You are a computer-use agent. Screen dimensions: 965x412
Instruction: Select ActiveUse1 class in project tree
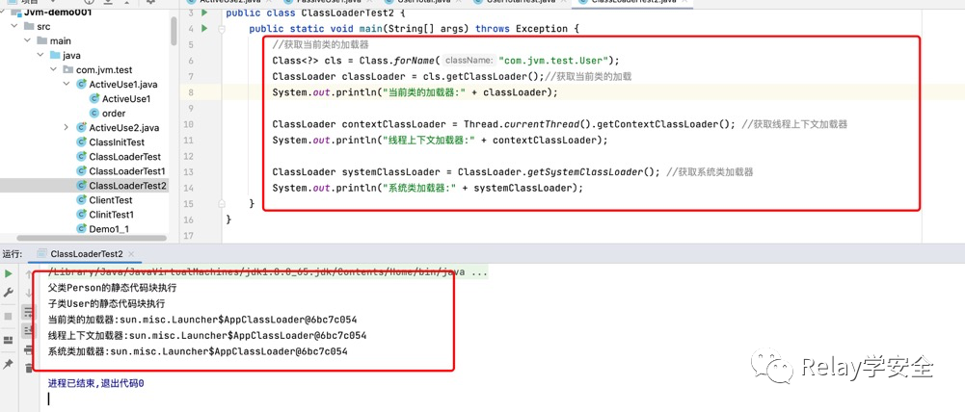click(126, 98)
